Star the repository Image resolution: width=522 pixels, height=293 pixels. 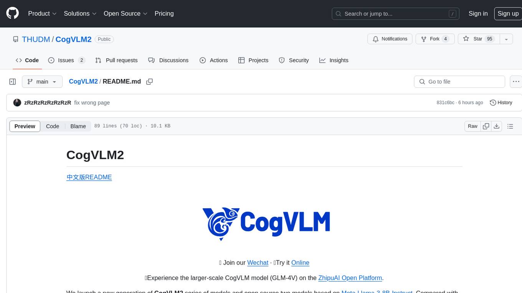click(x=479, y=39)
